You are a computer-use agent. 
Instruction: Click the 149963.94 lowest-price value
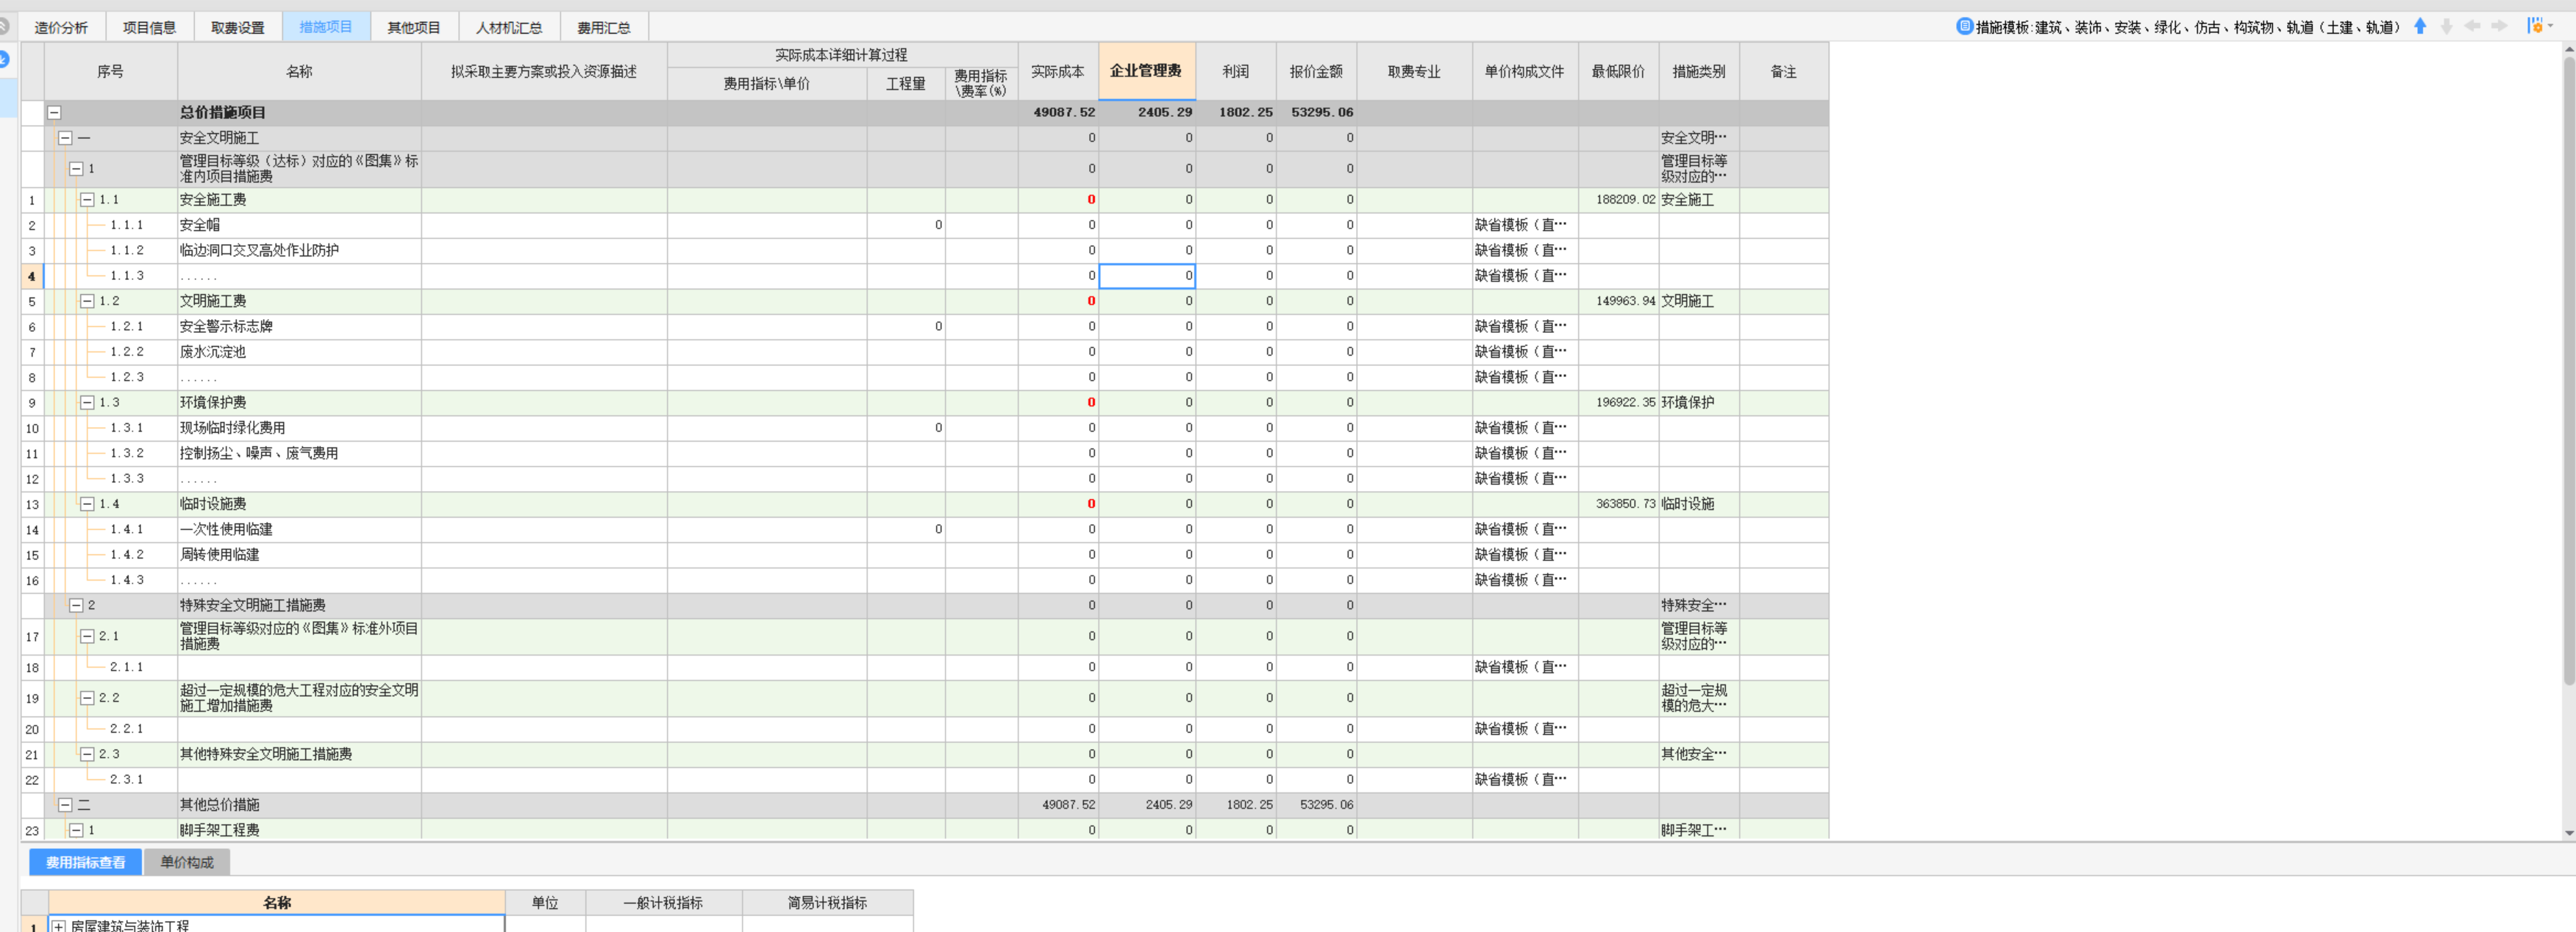click(1625, 301)
